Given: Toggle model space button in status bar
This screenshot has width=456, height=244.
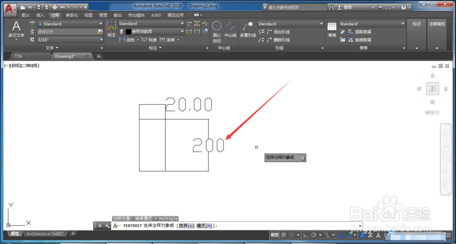Looking at the screenshot, I should point(275,235).
